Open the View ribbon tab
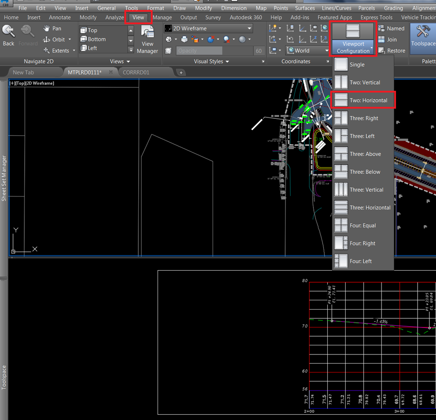436x420 pixels. coord(138,17)
